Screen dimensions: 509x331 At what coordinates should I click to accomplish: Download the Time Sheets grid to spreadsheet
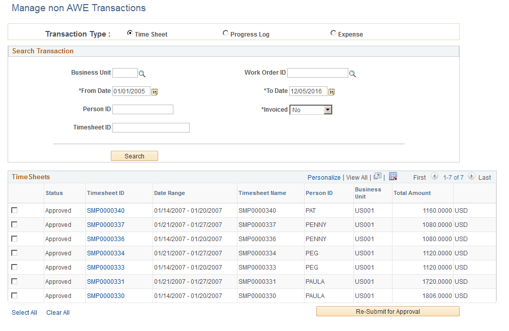coord(393,176)
